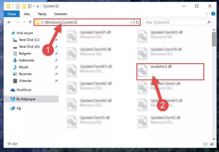Switch to the Giriş ribbon tab

(x=27, y=14)
